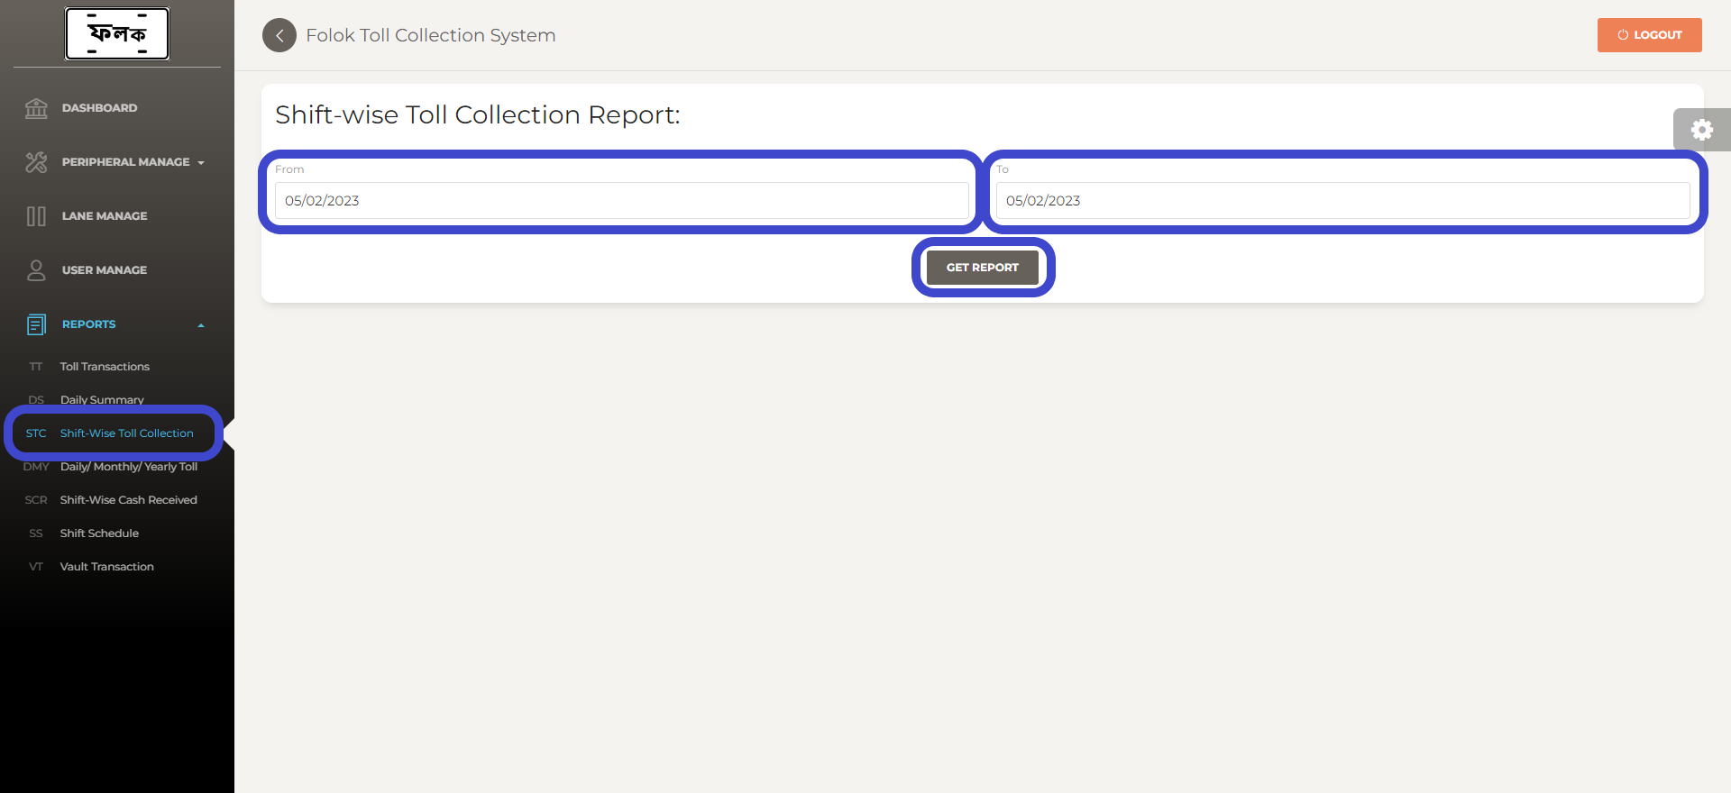Click the From date input field
The width and height of the screenshot is (1731, 793).
pos(622,201)
